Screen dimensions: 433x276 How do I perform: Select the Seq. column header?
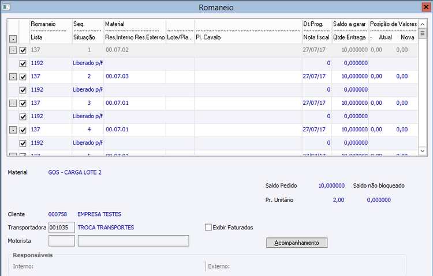[79, 24]
